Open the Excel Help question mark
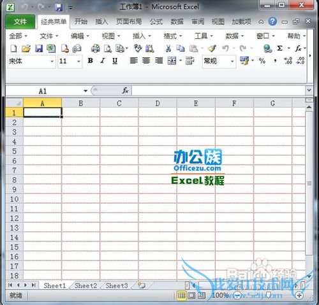The width and height of the screenshot is (319, 305). click(272, 22)
